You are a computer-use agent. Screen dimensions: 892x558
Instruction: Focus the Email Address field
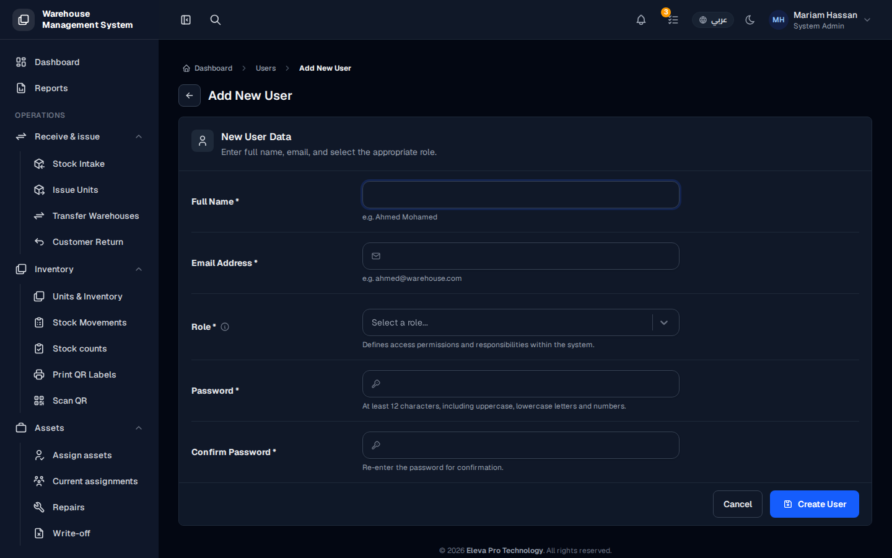click(x=521, y=256)
